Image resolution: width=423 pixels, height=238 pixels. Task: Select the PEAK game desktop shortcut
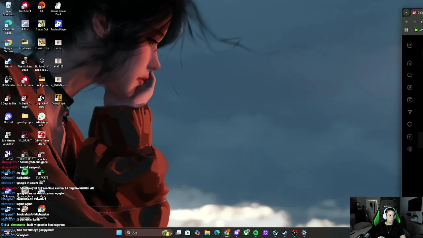25,26
